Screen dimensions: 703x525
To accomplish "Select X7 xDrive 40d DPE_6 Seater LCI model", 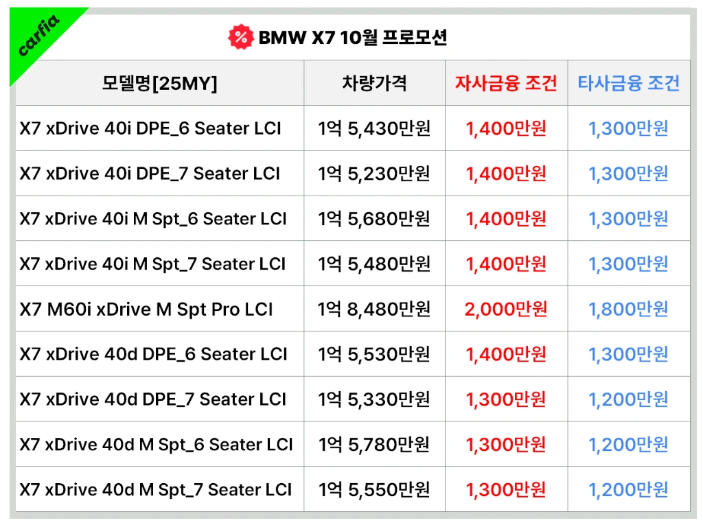I will click(153, 354).
